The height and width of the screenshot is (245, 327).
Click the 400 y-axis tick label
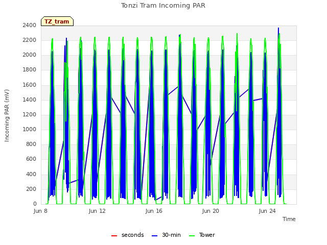(31, 174)
